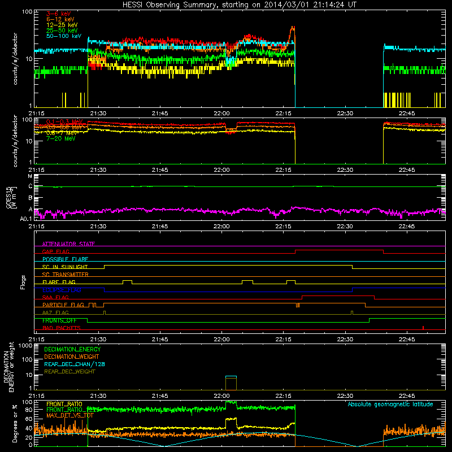Click the 21:30 tick label under the flags panel

click(98, 340)
